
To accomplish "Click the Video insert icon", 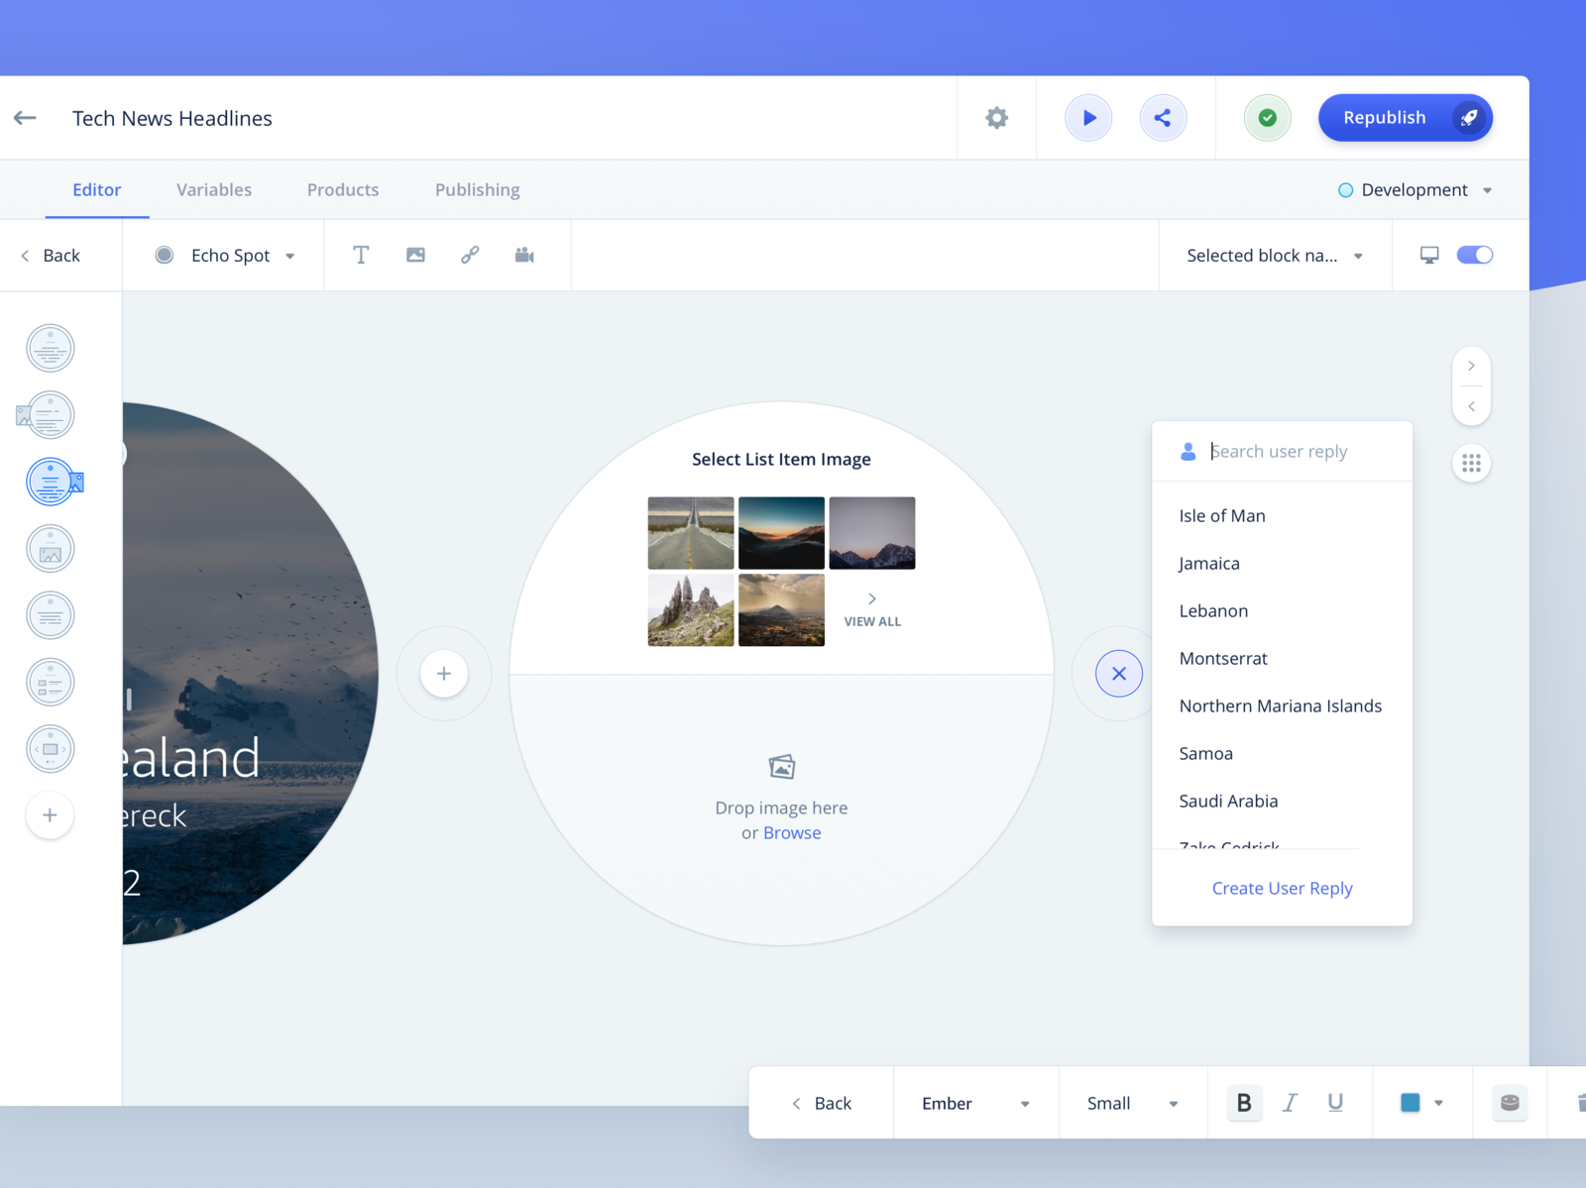I will 524,255.
